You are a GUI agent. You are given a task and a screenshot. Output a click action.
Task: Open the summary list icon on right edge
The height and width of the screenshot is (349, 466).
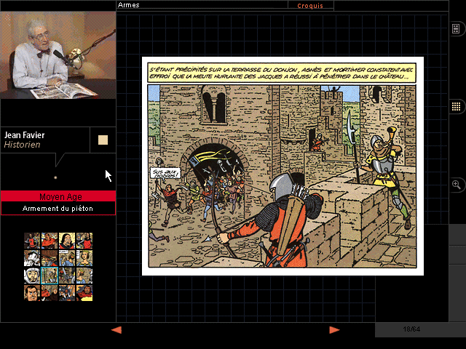(456, 29)
